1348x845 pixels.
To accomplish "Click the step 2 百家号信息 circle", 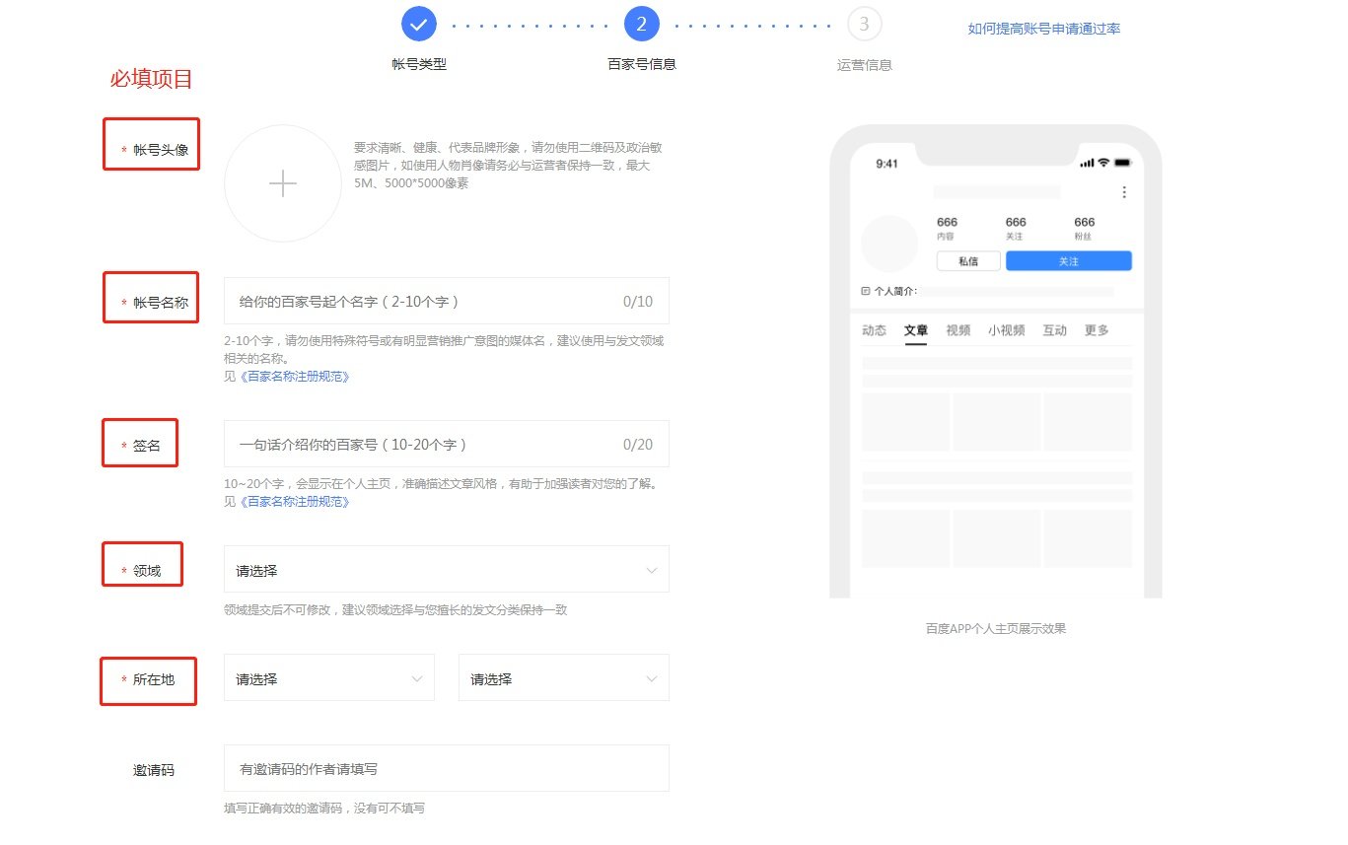I will [642, 23].
